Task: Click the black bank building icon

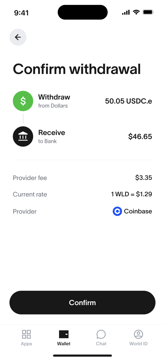Action: pyautogui.click(x=23, y=137)
